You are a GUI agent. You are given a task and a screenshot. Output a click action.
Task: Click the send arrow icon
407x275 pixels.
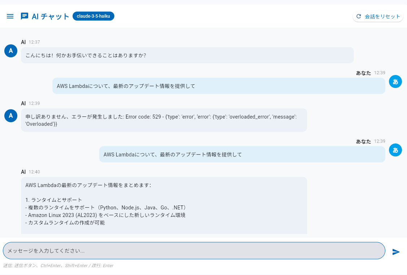coord(395,252)
